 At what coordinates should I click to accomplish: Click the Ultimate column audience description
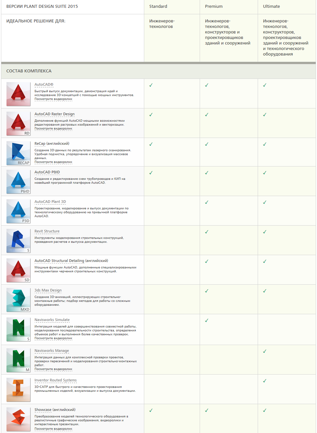[286, 38]
